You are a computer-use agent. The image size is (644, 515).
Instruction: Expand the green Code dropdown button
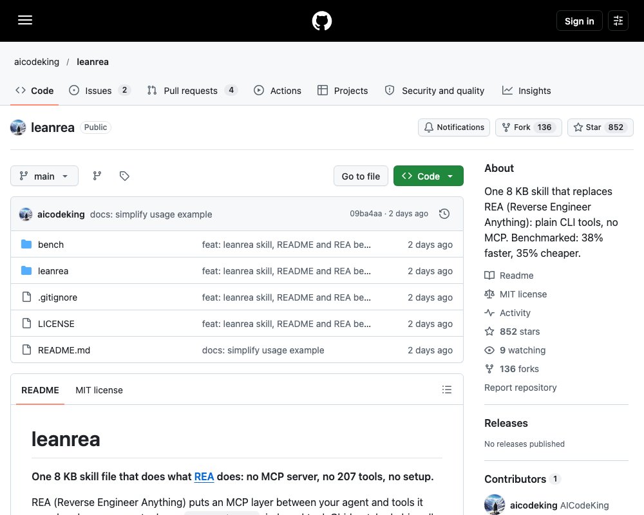pos(428,176)
